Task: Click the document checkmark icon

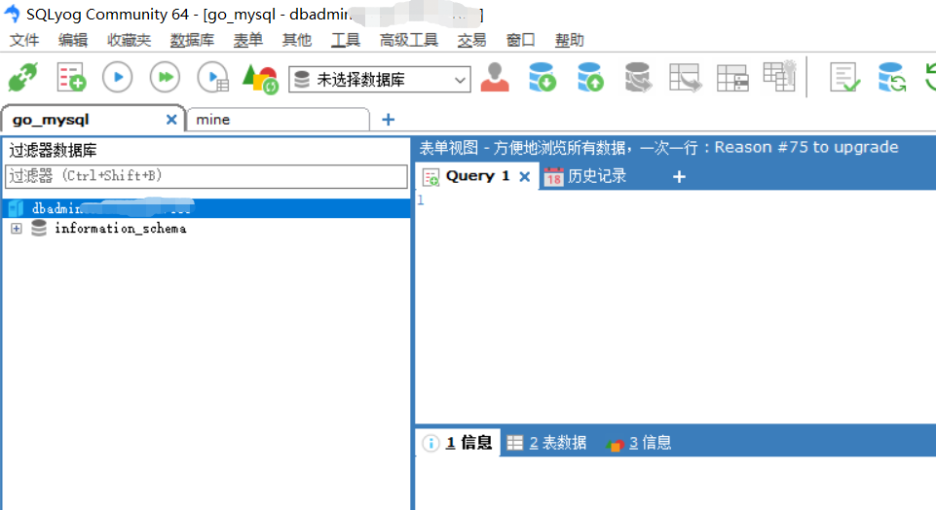Action: 844,78
